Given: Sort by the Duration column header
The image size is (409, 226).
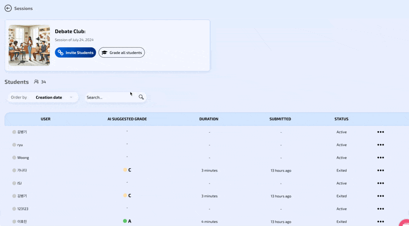Looking at the screenshot, I should (209, 119).
